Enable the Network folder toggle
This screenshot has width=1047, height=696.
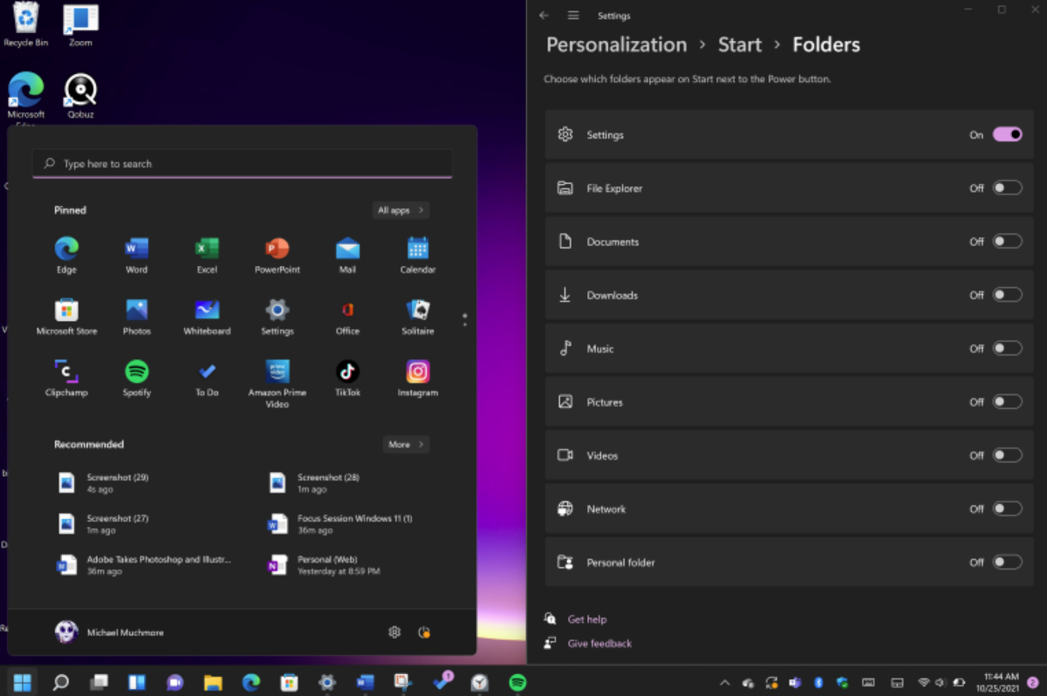1008,508
